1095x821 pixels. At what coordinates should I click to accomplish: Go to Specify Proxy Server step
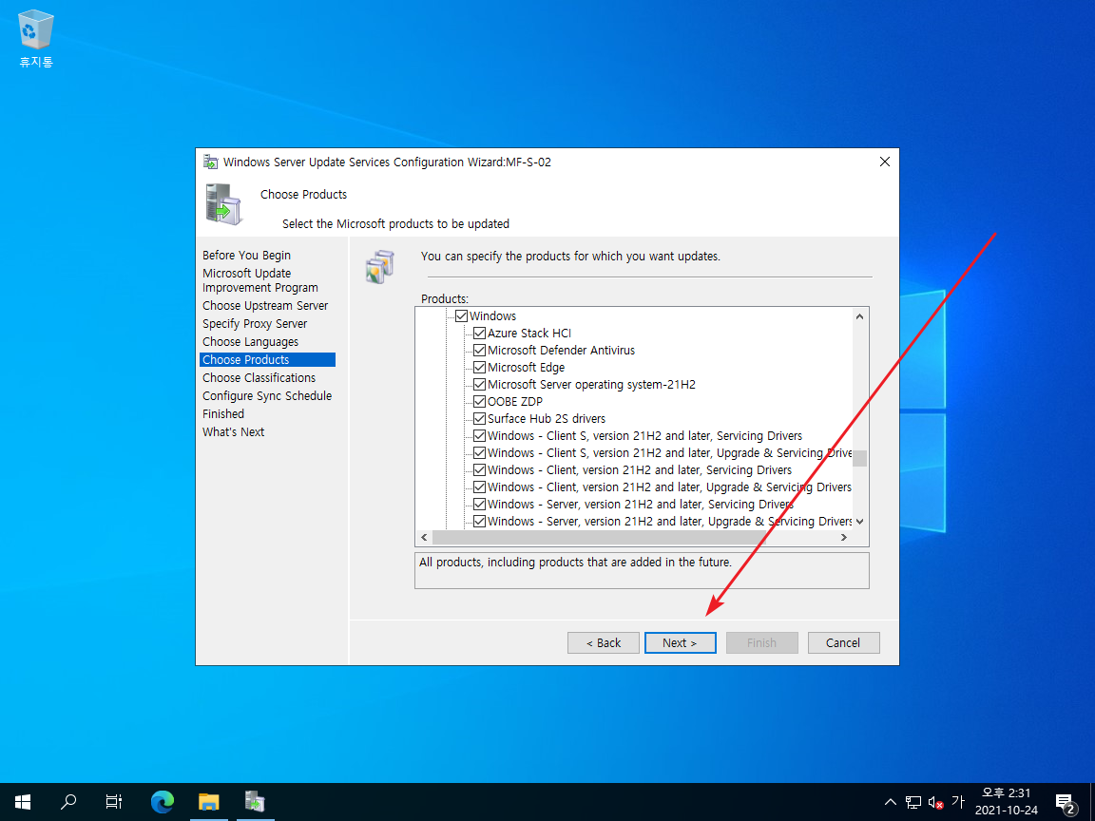(254, 324)
